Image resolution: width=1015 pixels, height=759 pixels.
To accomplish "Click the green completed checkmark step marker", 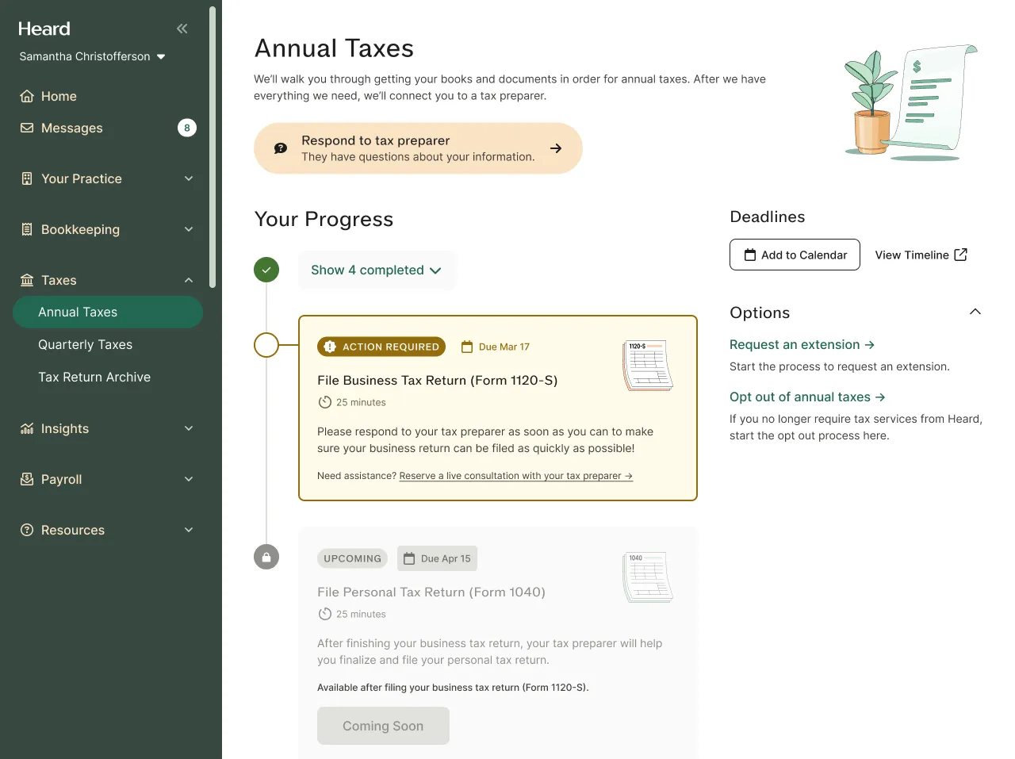I will point(266,270).
